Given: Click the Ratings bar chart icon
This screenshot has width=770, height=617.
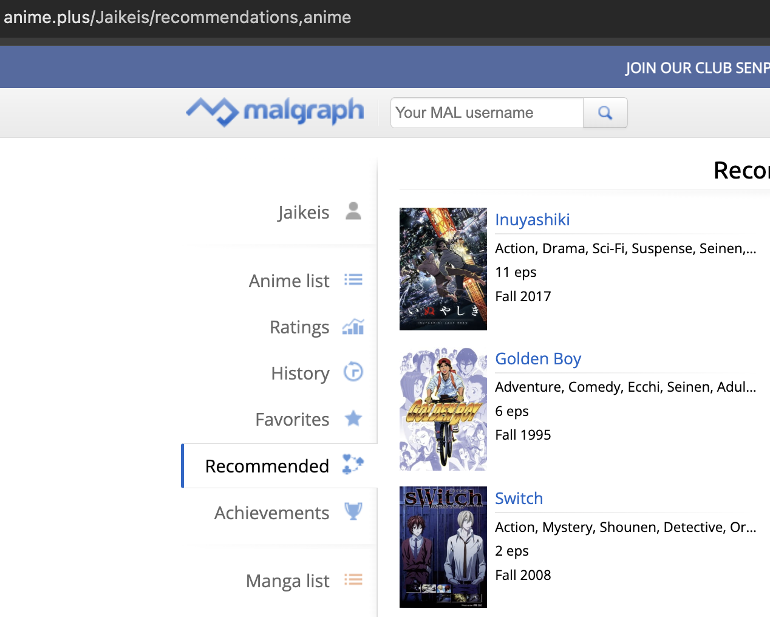Looking at the screenshot, I should [x=353, y=327].
